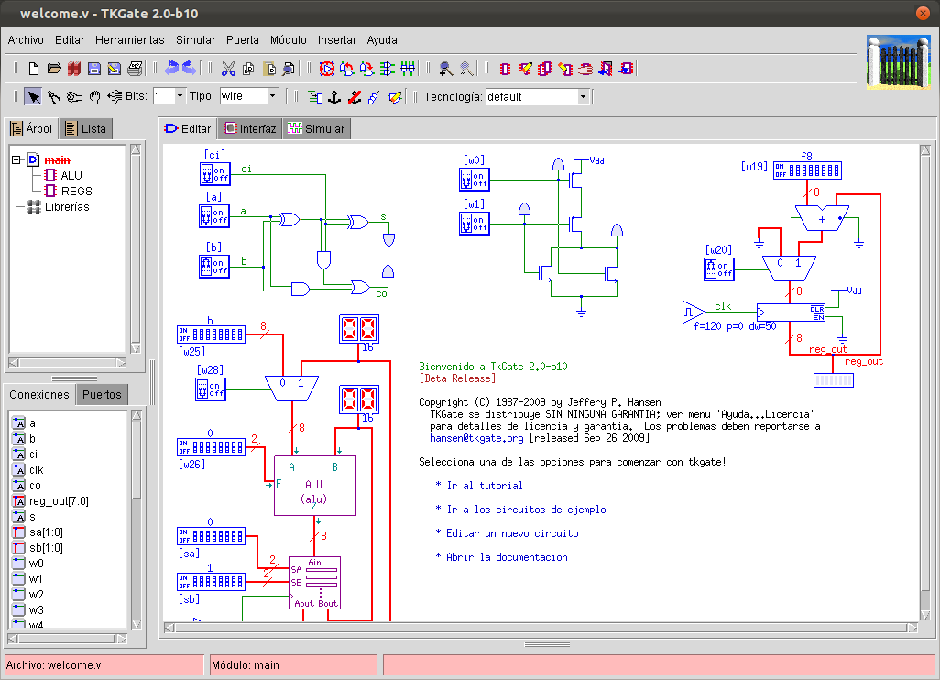This screenshot has width=940, height=680.
Task: Select the inverter tool
Action: (73, 96)
